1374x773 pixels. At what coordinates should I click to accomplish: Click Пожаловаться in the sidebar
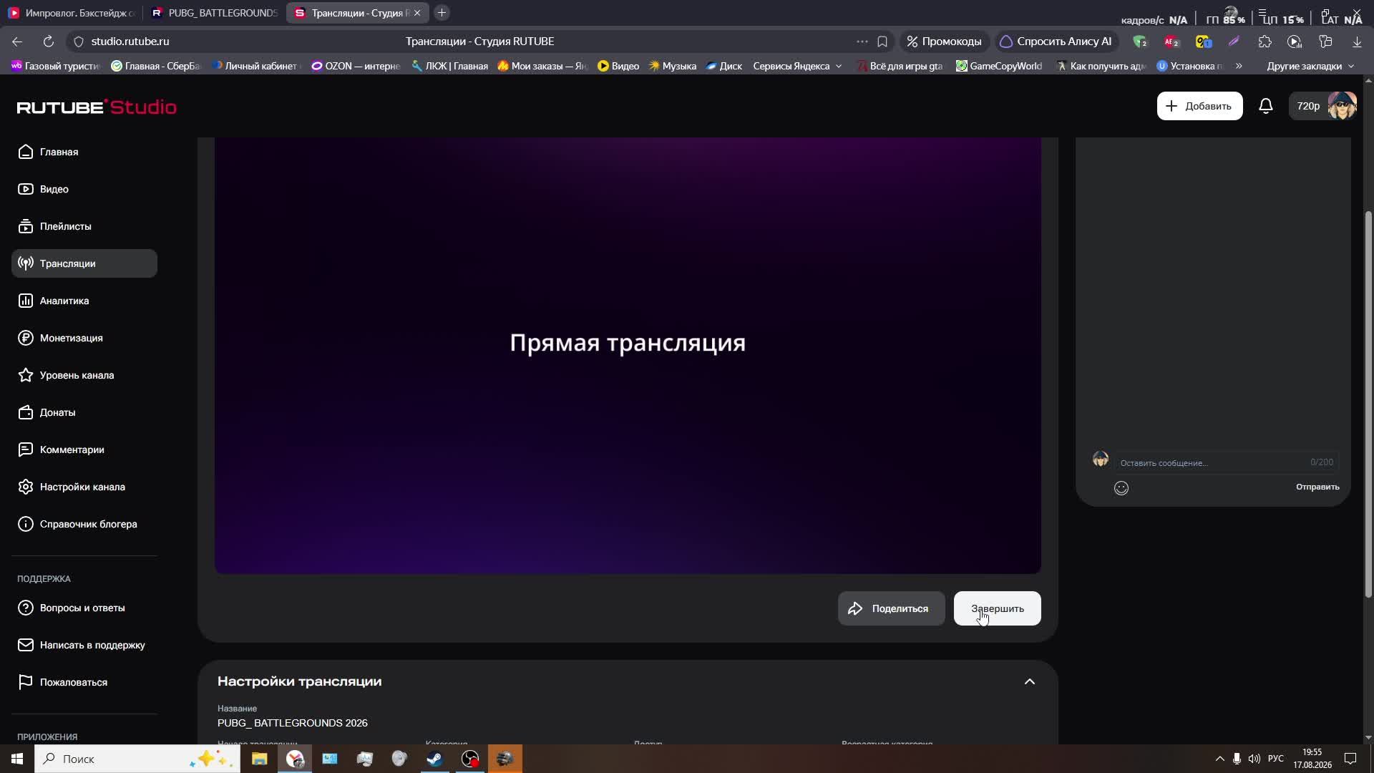click(84, 682)
